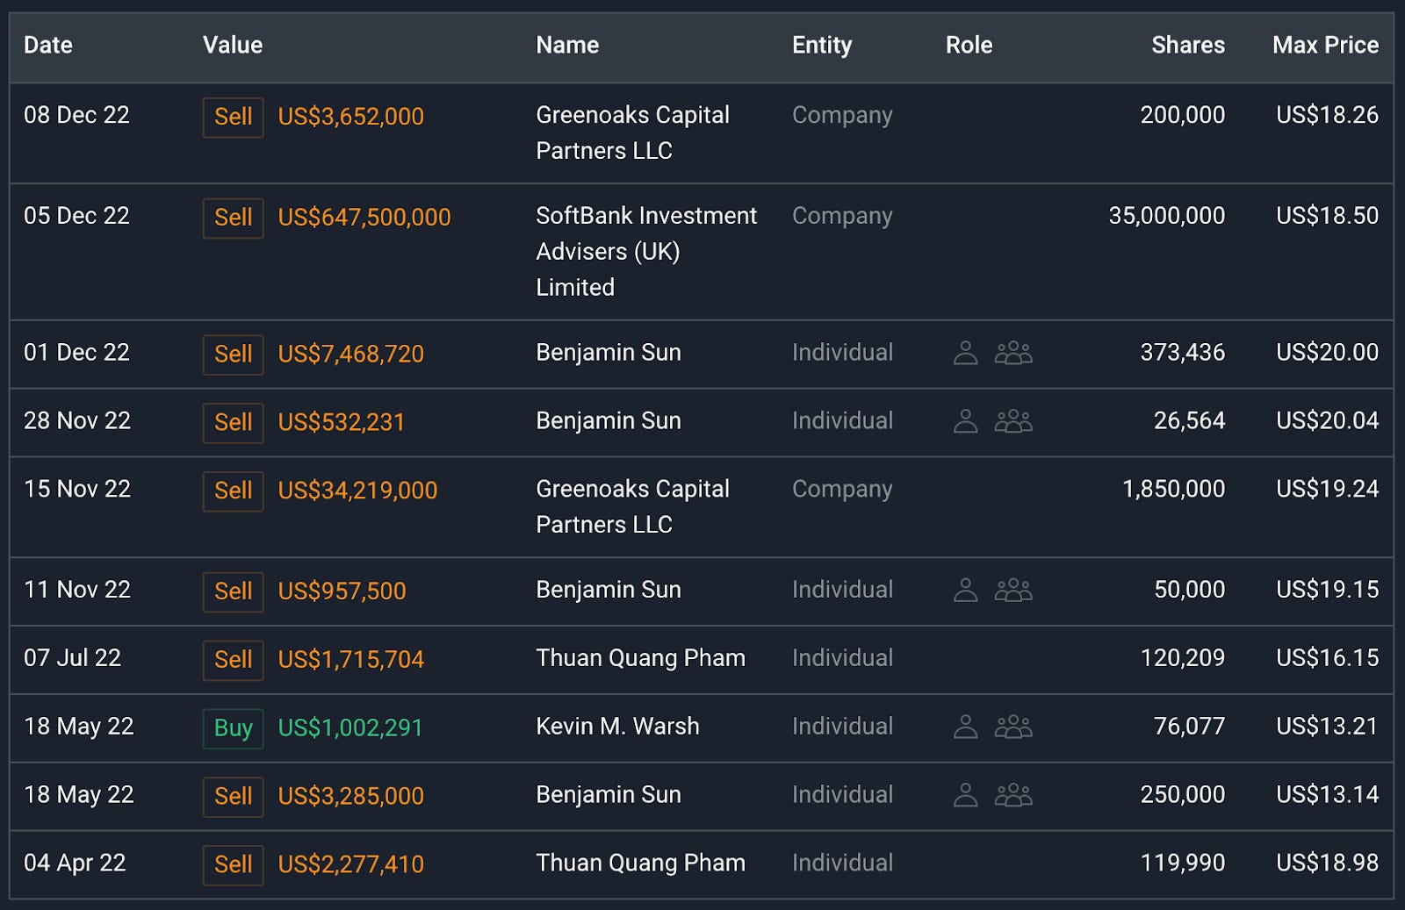Click shares count 35,000,000
Screen dimensions: 1405x910
(x=1166, y=216)
